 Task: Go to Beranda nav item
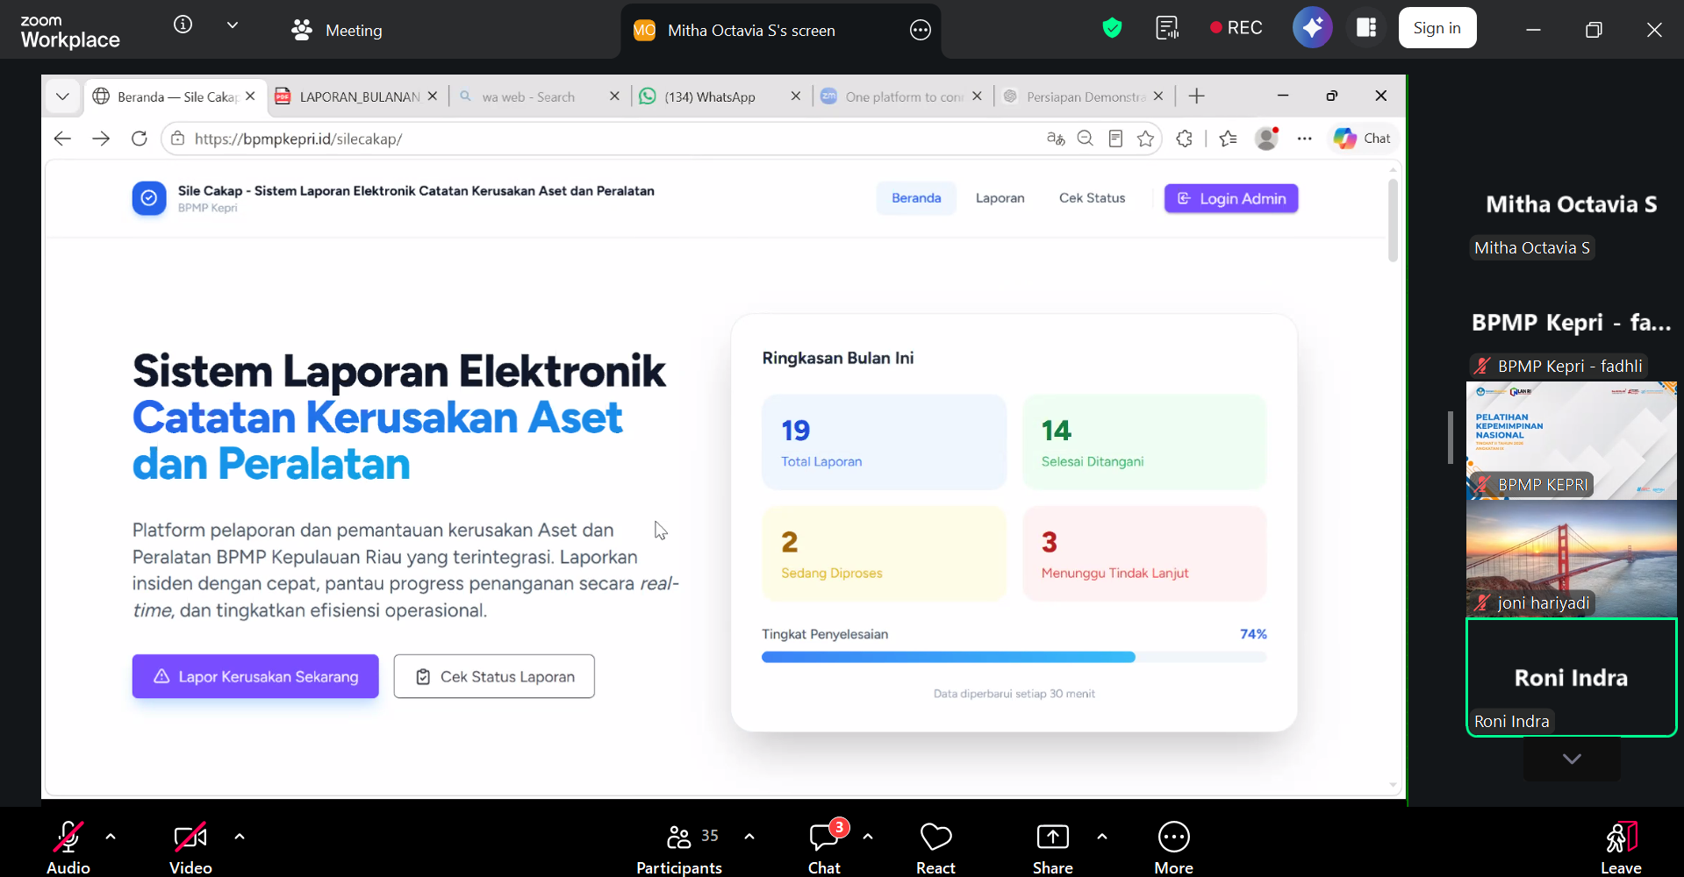click(916, 198)
